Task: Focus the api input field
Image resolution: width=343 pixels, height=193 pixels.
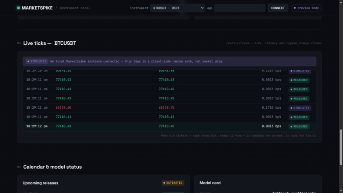Action: pyautogui.click(x=240, y=8)
